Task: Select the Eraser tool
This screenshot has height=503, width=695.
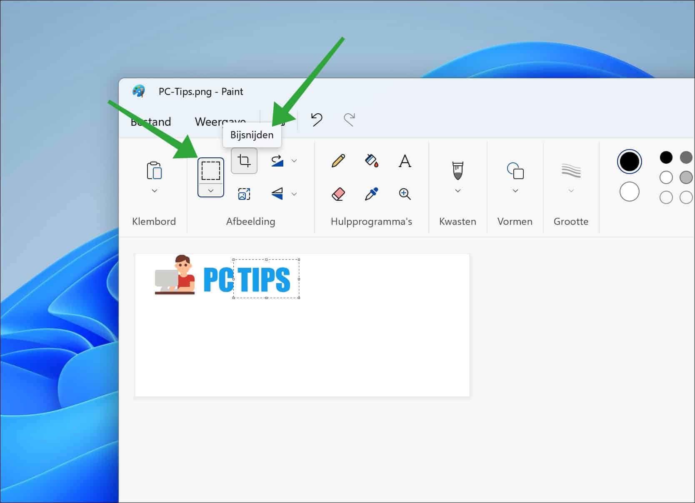Action: (338, 194)
